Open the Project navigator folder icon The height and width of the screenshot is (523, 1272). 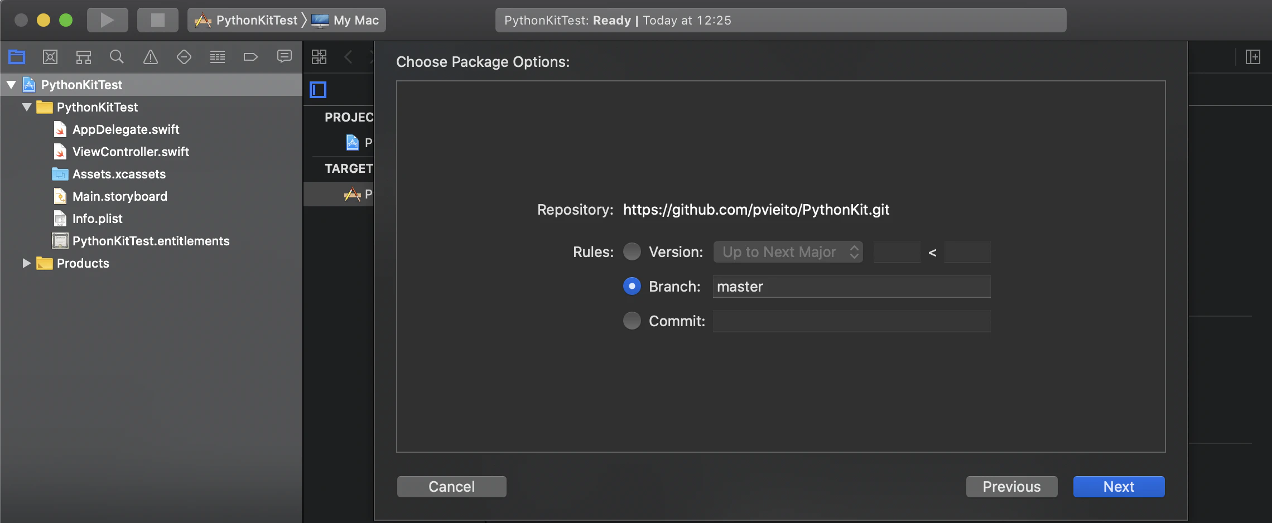pyautogui.click(x=17, y=56)
